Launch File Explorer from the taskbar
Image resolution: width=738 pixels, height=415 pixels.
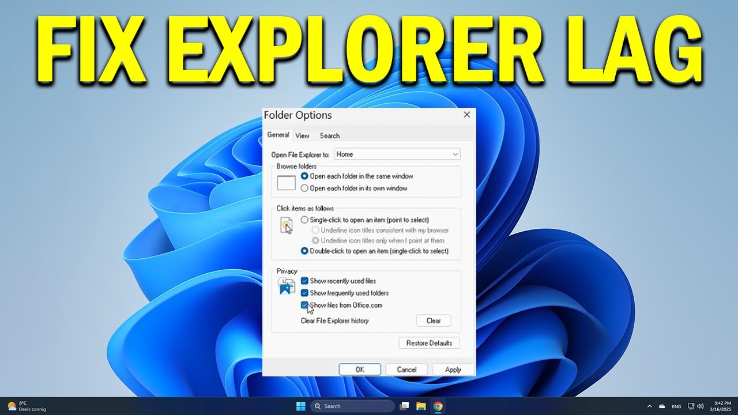[421, 406]
